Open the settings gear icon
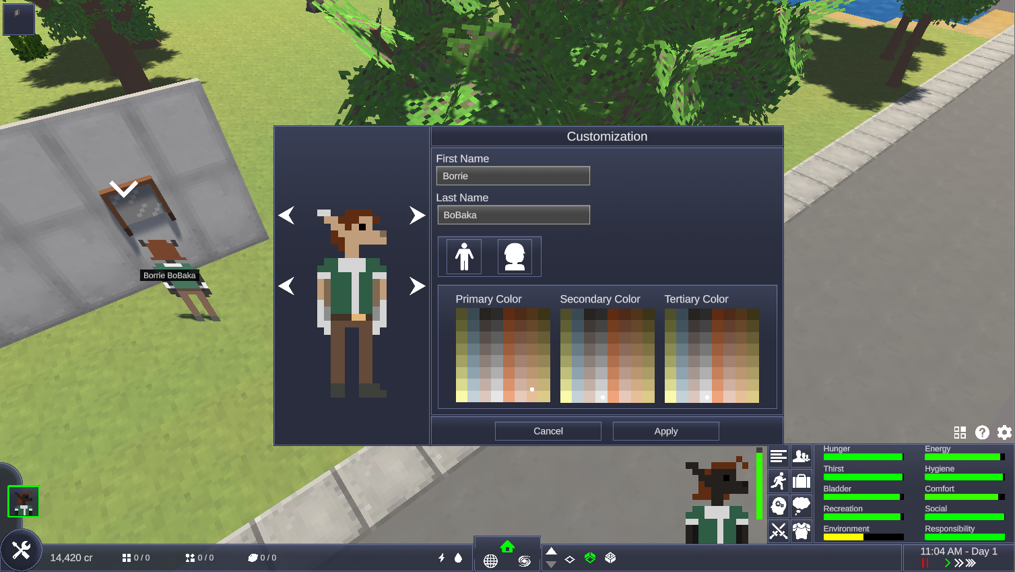This screenshot has width=1015, height=572. [1004, 433]
